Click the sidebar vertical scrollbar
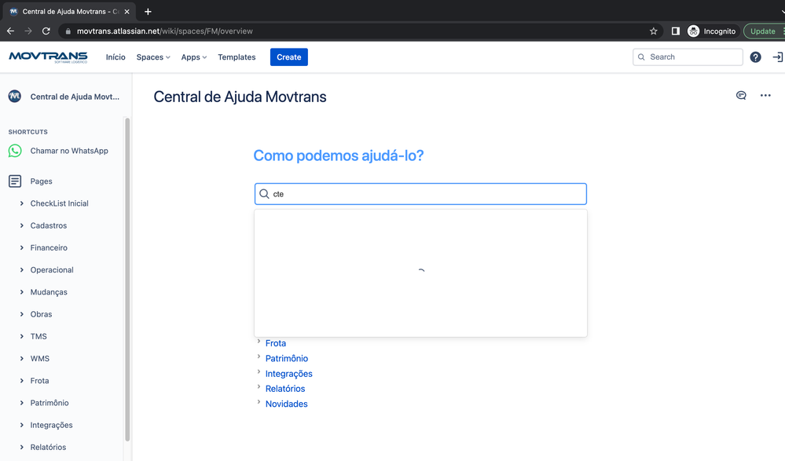The image size is (785, 461). (127, 280)
